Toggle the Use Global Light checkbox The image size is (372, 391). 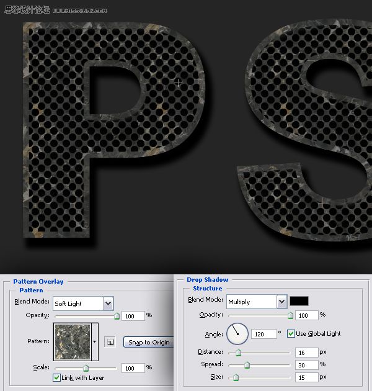pyautogui.click(x=291, y=333)
